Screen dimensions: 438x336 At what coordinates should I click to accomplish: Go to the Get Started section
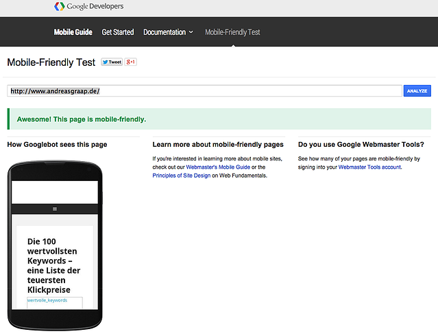pos(118,32)
